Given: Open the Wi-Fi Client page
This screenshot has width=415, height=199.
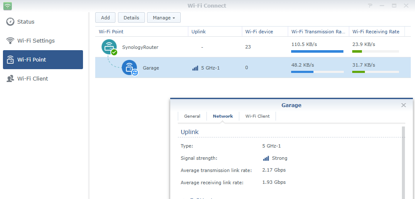Looking at the screenshot, I should [x=43, y=79].
